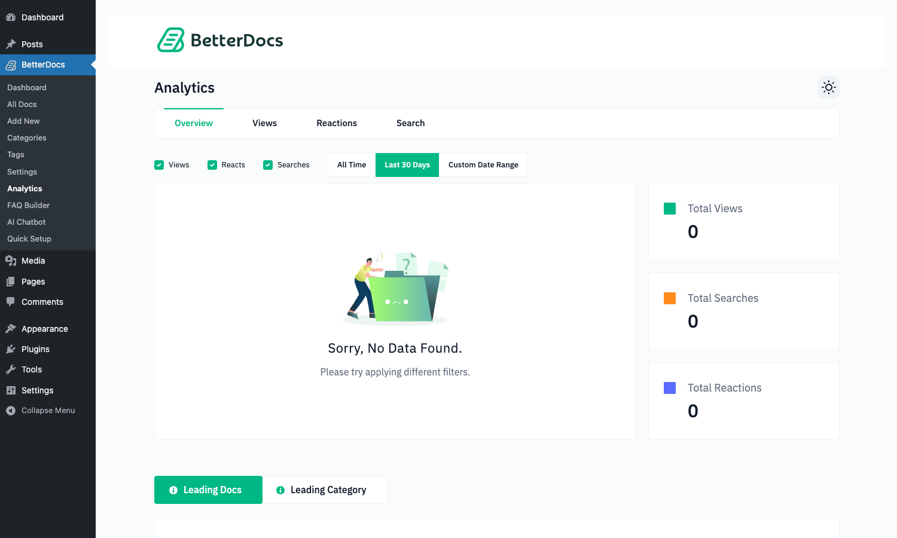Screen dimensions: 897x538
Task: Click the Analytics page heading
Action: pyautogui.click(x=185, y=88)
